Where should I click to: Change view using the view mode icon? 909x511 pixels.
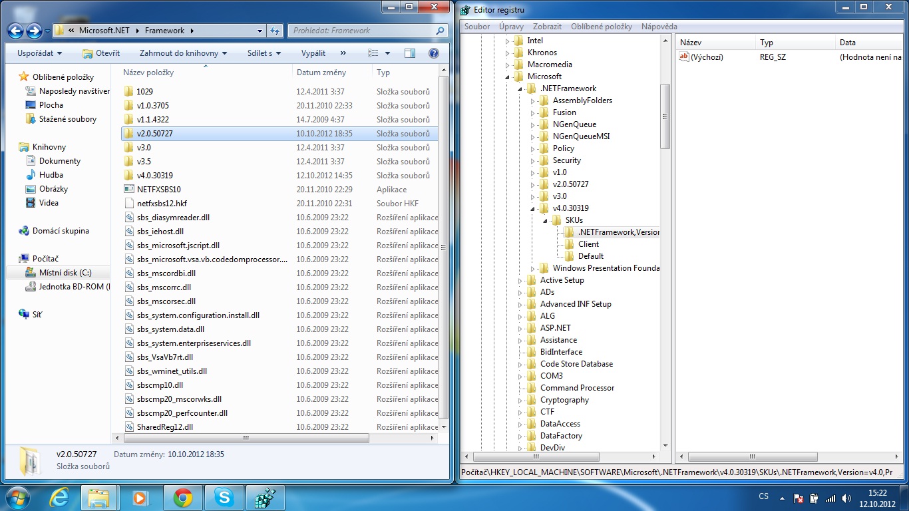373,53
